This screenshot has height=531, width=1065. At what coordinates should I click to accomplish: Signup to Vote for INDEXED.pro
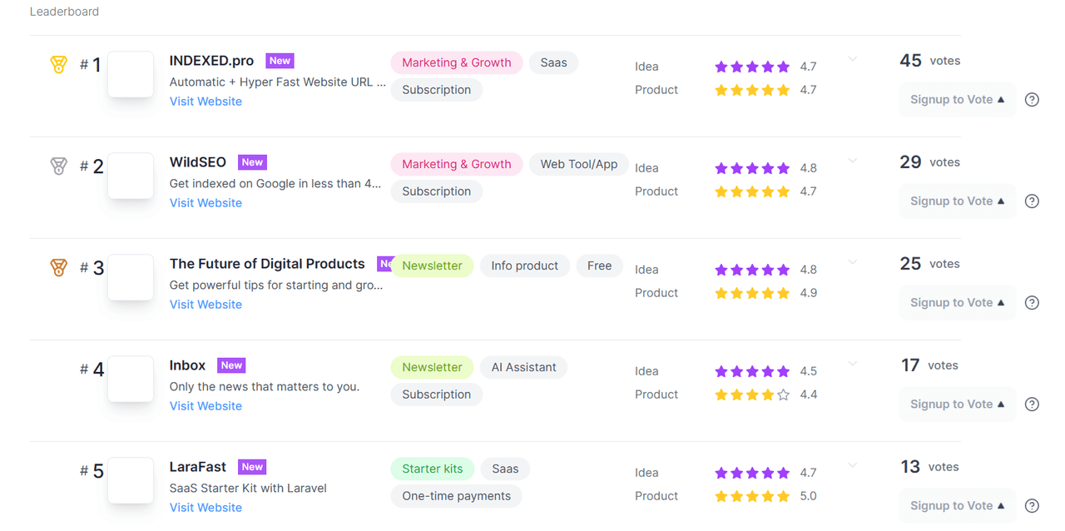click(x=957, y=100)
